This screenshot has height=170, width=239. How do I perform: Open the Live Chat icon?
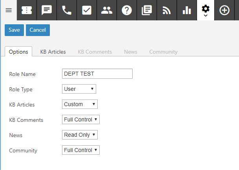(47, 11)
